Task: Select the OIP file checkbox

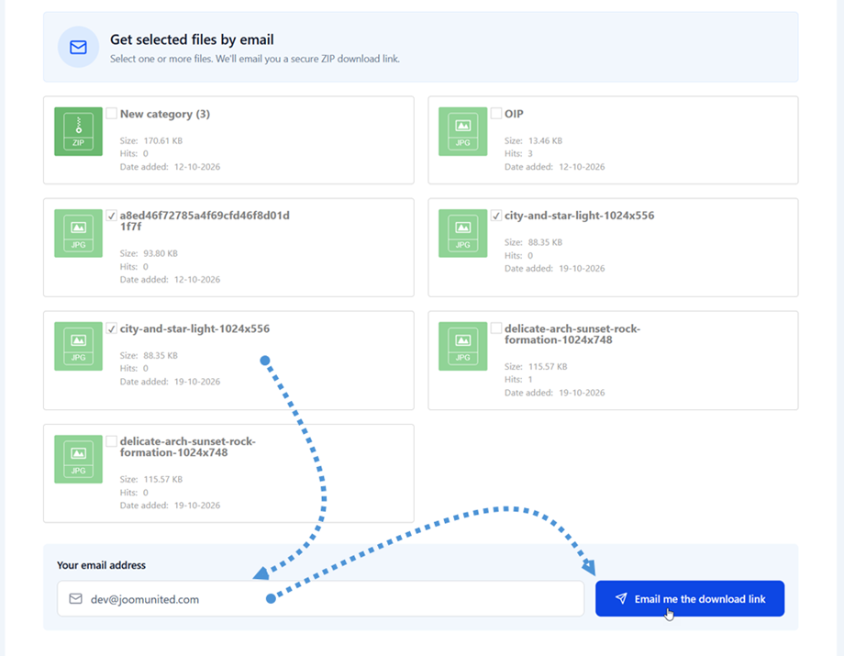Action: pyautogui.click(x=496, y=113)
